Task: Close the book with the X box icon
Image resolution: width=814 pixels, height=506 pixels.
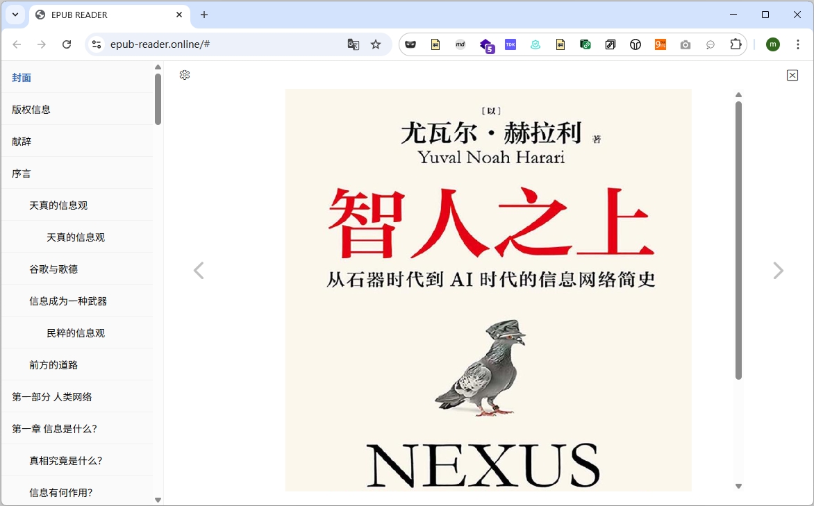Action: pos(792,75)
